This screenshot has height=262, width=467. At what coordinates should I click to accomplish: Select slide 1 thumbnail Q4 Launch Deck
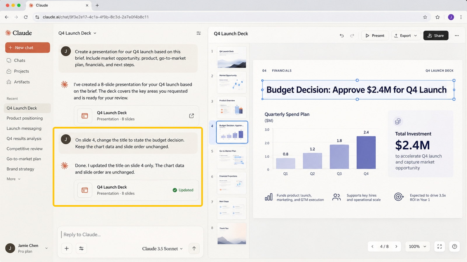pyautogui.click(x=232, y=57)
